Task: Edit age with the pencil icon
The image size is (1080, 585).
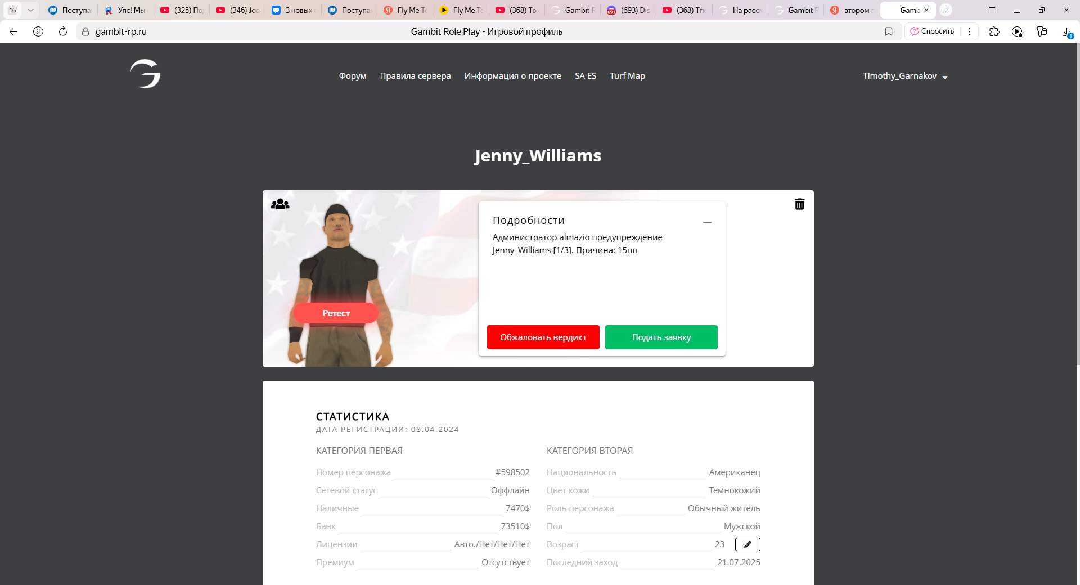Action: (x=748, y=544)
